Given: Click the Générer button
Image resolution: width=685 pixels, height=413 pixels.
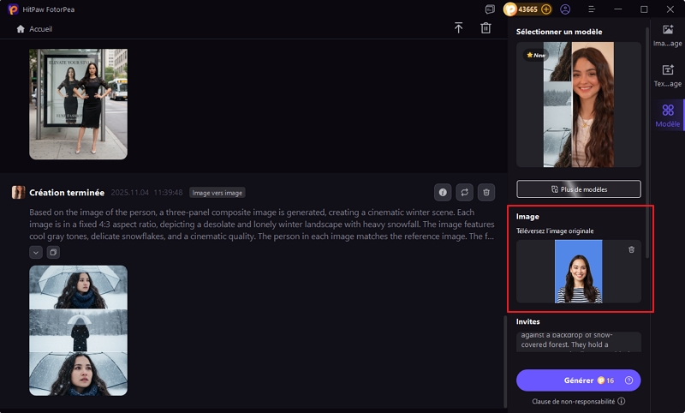Looking at the screenshot, I should (578, 380).
